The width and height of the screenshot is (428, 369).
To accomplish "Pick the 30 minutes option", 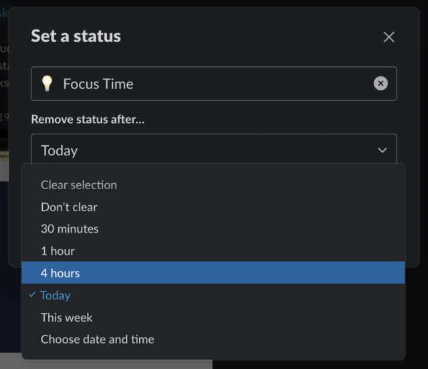I will pos(70,229).
